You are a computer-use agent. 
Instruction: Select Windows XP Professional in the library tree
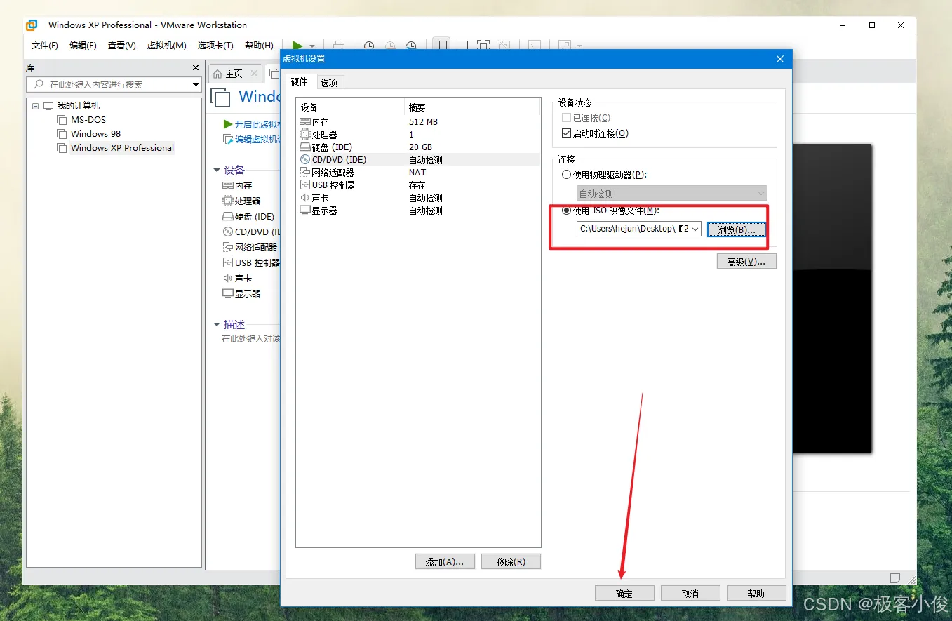point(122,148)
